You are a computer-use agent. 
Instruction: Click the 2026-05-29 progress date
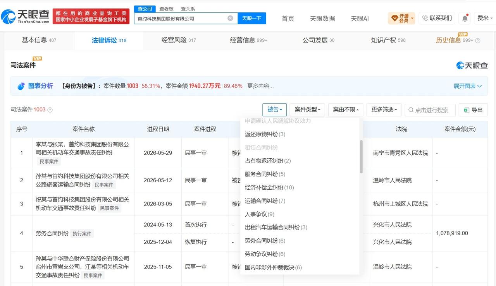click(158, 153)
